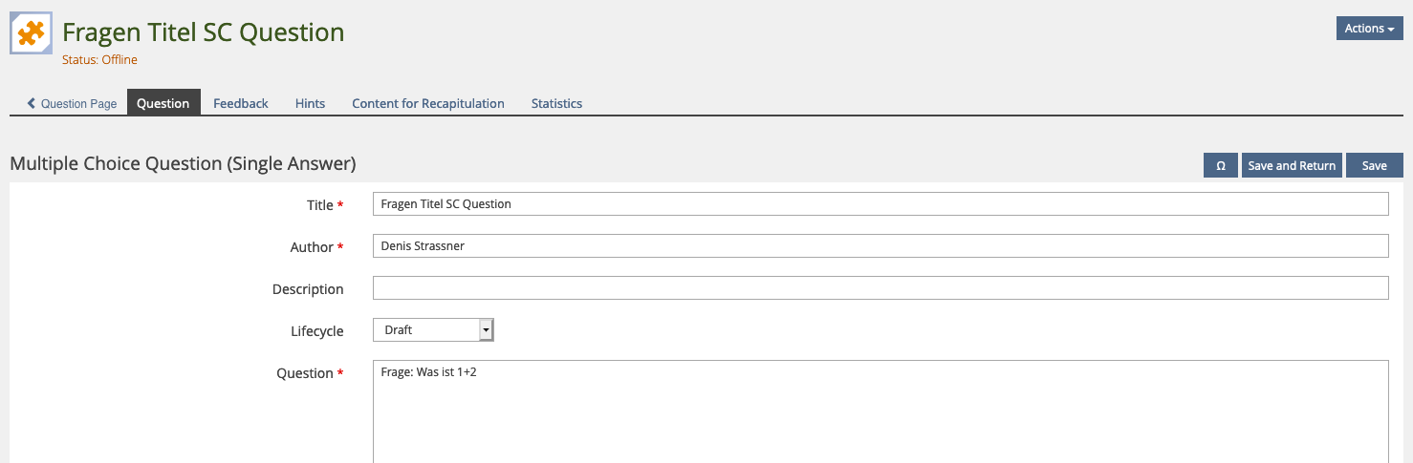
Task: Click into the Author text field
Action: click(x=880, y=246)
